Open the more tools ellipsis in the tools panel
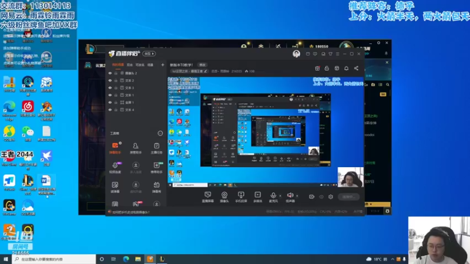470x264 pixels. (160, 133)
